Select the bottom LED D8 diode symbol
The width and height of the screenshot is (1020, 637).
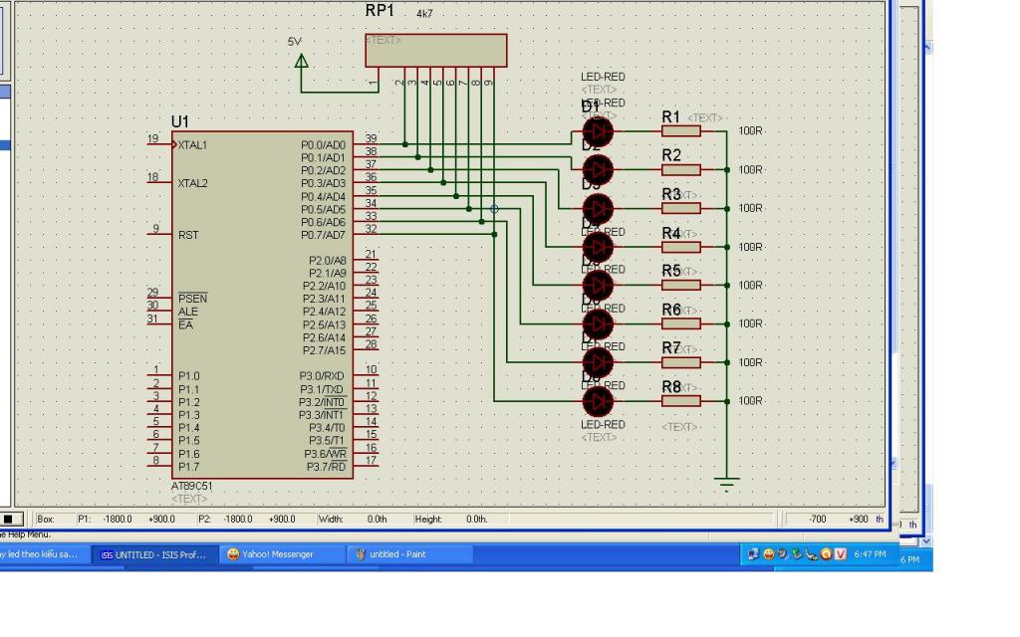pyautogui.click(x=598, y=401)
